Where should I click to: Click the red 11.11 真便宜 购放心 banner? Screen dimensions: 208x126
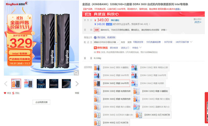pos(144,14)
